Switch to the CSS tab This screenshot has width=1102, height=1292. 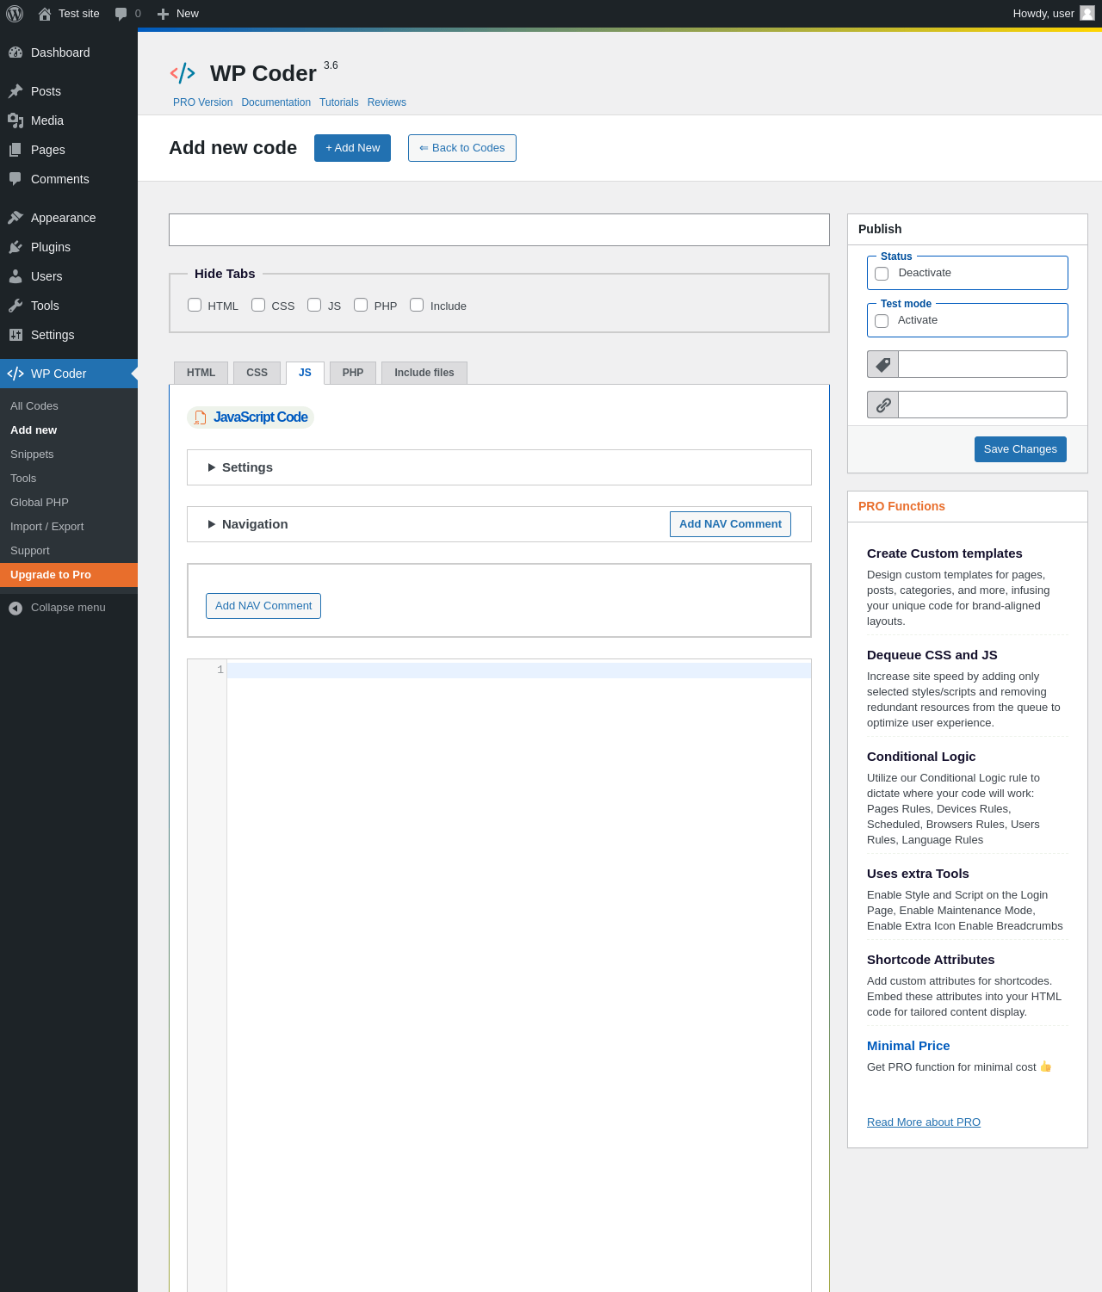click(x=257, y=373)
